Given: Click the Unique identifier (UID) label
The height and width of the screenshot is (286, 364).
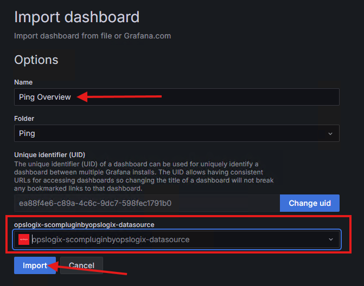Looking at the screenshot, I should 49,154.
